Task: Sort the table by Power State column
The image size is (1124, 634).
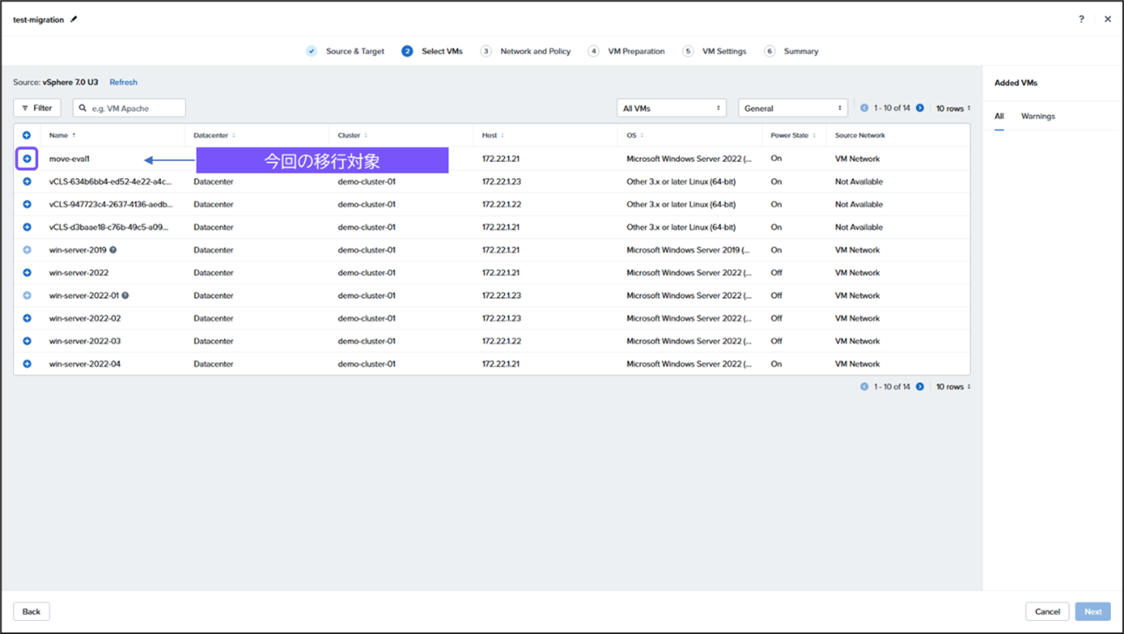Action: pos(792,135)
